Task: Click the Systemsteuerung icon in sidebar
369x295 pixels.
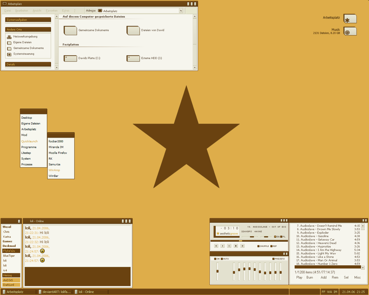Action: [x=9, y=54]
